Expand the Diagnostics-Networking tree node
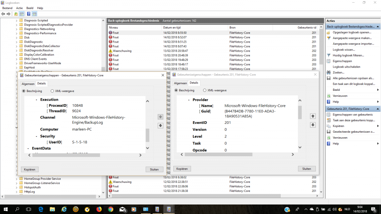381x214 pixels. coord(16,29)
